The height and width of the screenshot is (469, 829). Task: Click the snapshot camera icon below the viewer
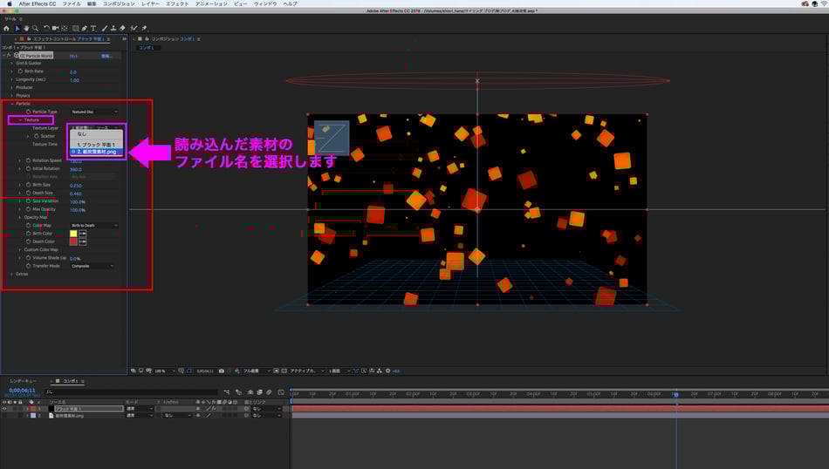(x=222, y=370)
